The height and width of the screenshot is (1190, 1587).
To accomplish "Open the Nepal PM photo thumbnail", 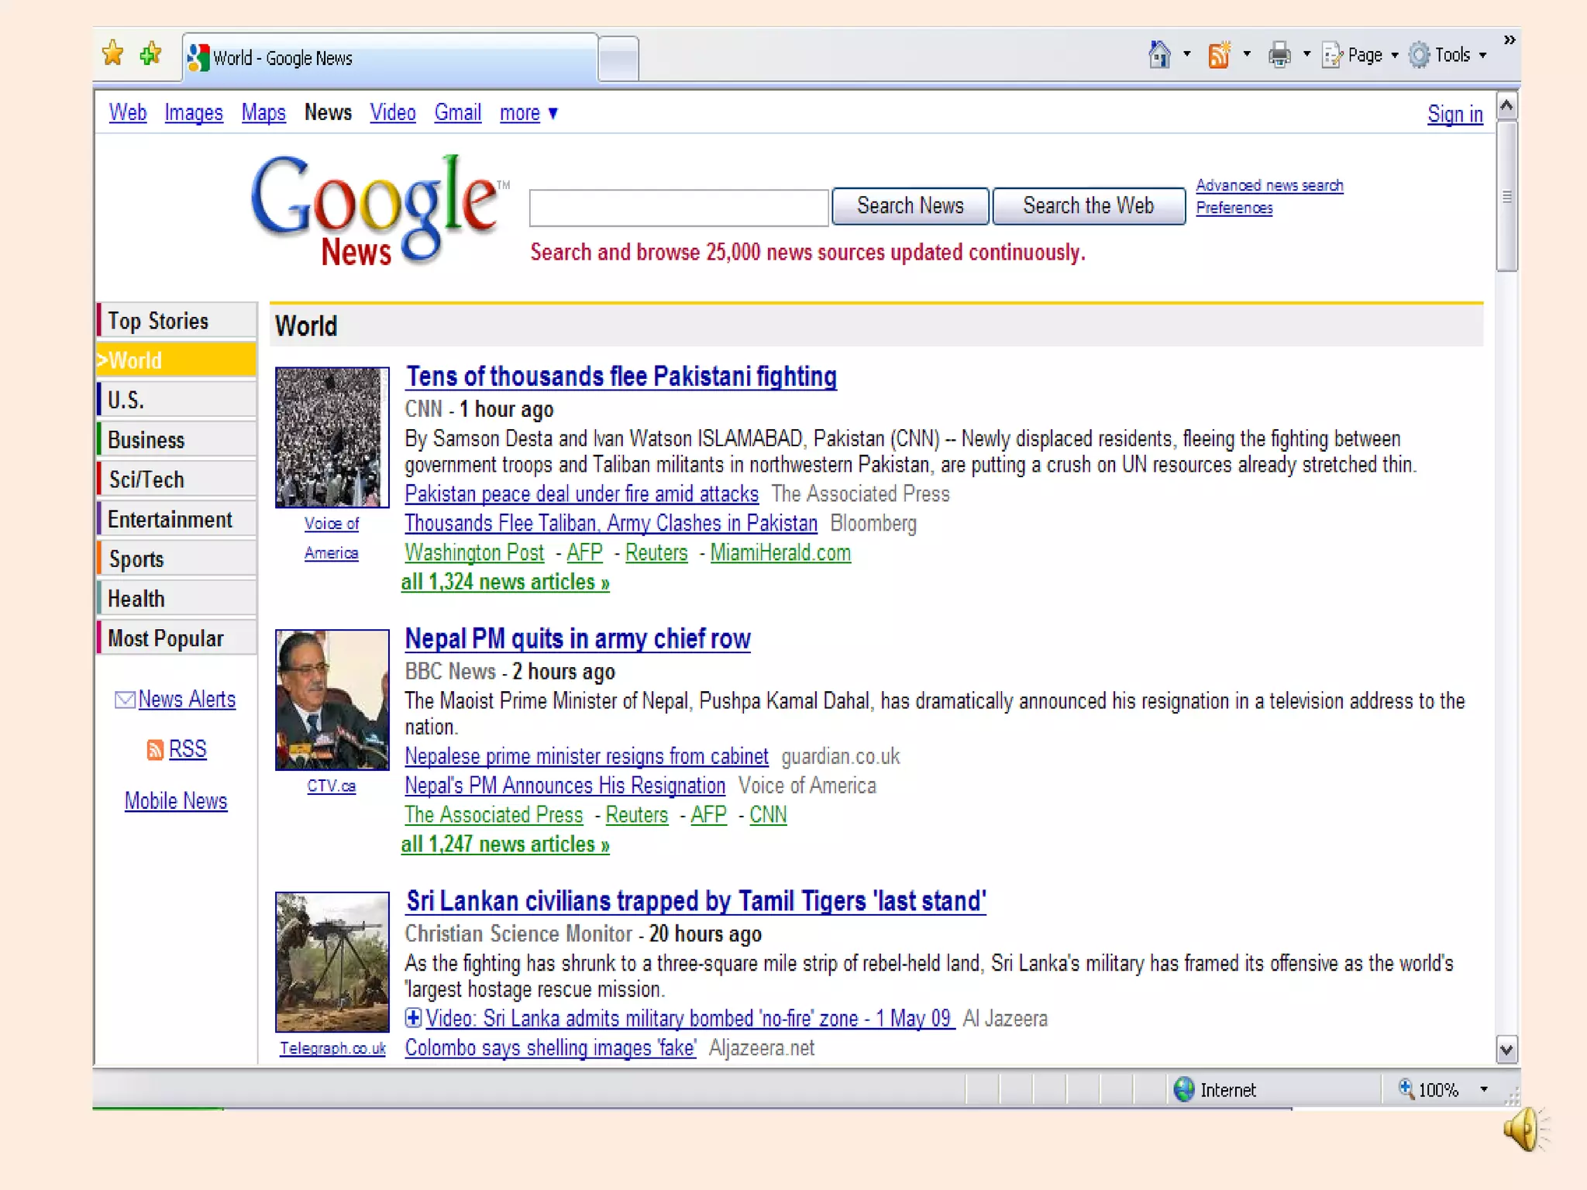I will point(332,700).
